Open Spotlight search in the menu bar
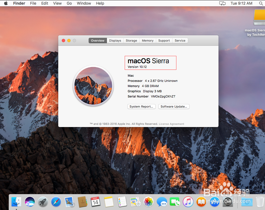Image resolution: width=265 pixels, height=210 pixels. (x=261, y=3)
